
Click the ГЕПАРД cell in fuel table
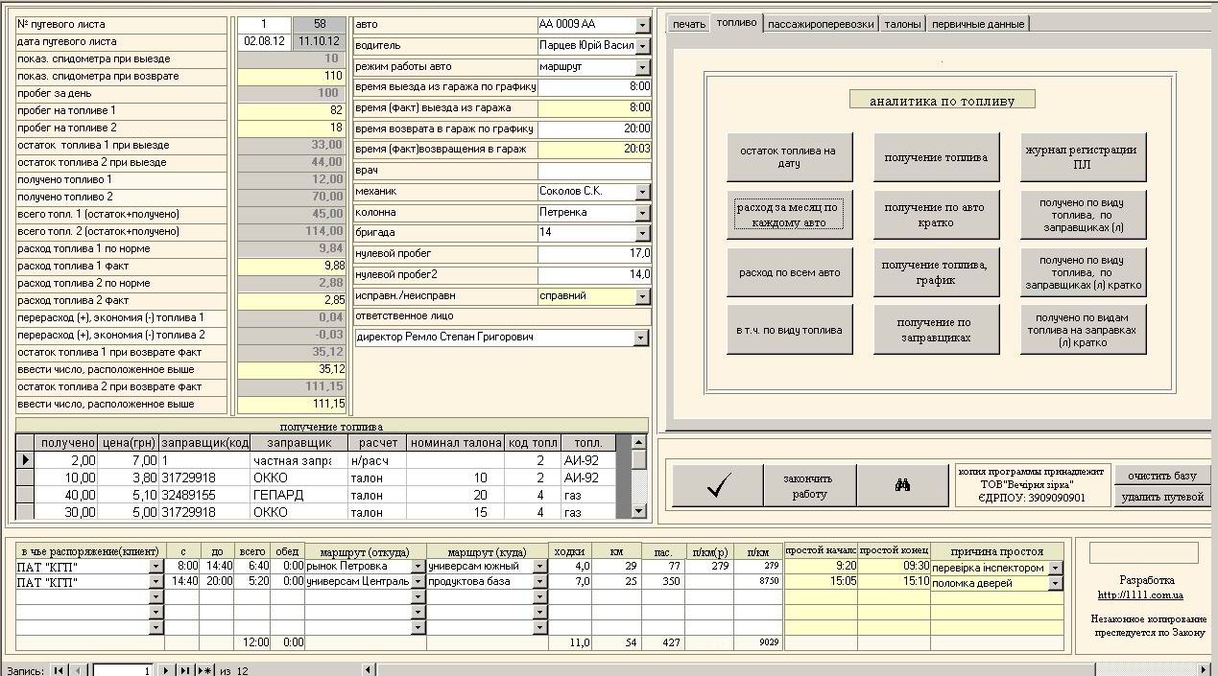pos(299,495)
